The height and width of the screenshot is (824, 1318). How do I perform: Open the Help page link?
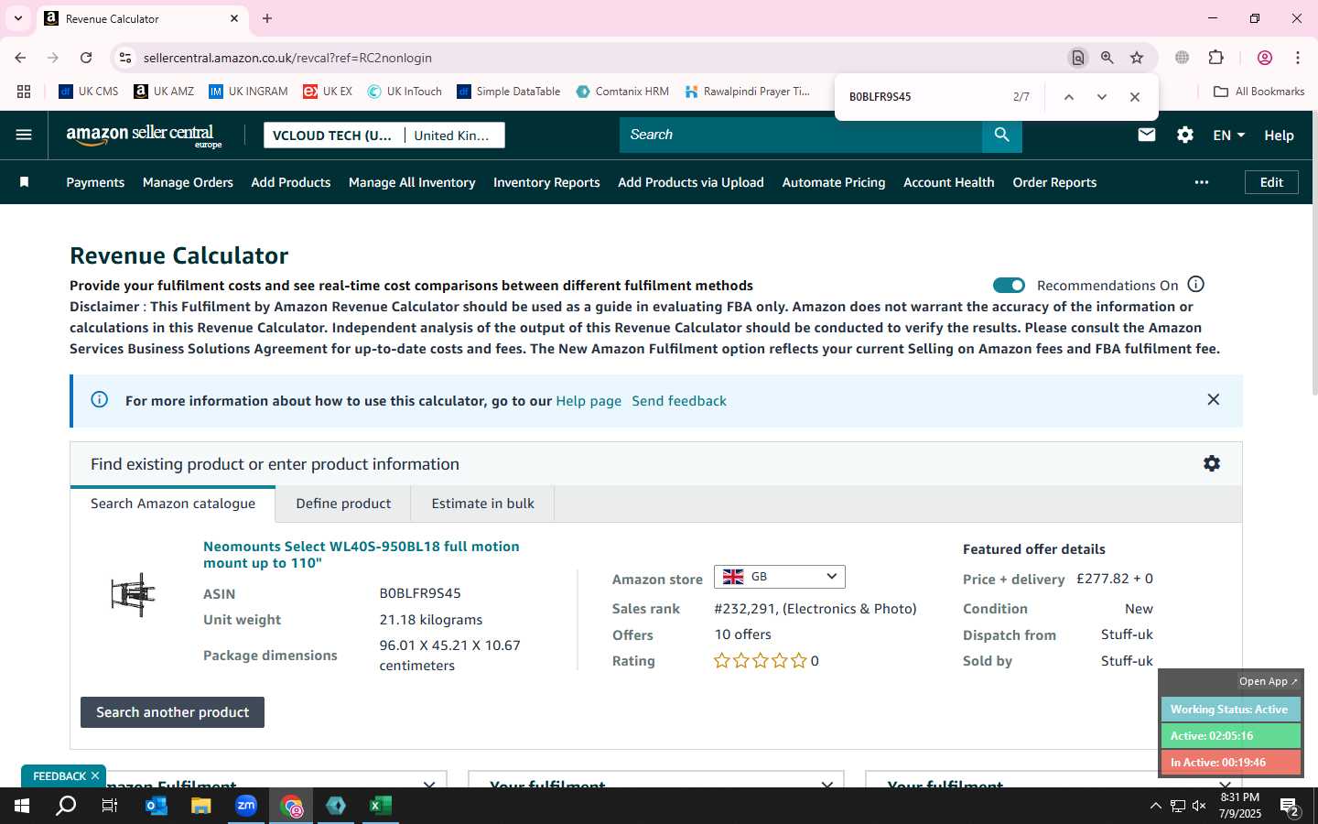tap(589, 401)
